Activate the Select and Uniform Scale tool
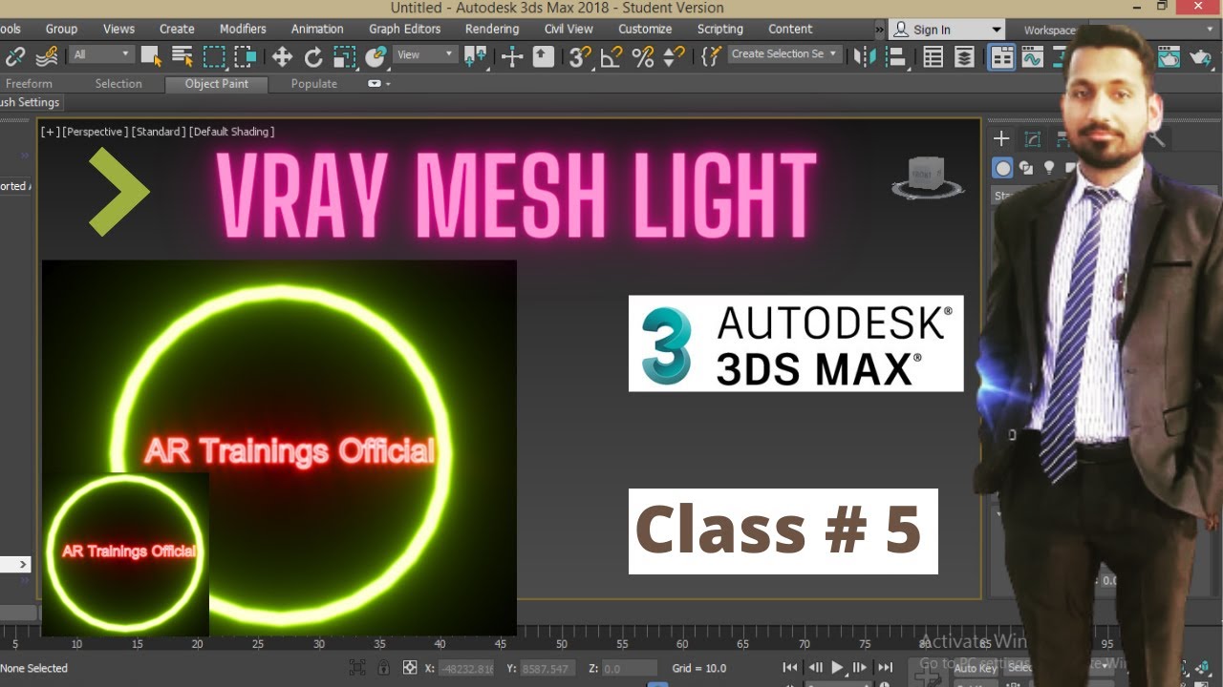This screenshot has width=1223, height=687. (x=345, y=57)
